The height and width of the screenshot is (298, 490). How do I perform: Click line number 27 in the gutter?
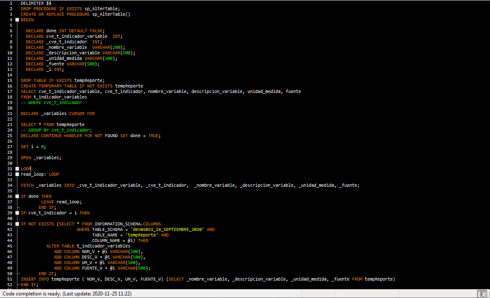pyautogui.click(x=10, y=147)
